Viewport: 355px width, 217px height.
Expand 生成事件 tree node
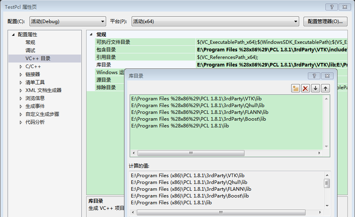pos(21,106)
